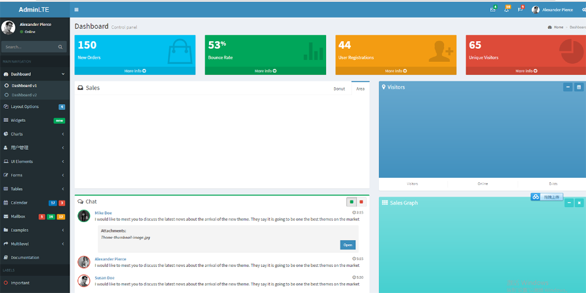Switch Sales chart to Donut tab
586x293 pixels.
tap(339, 89)
